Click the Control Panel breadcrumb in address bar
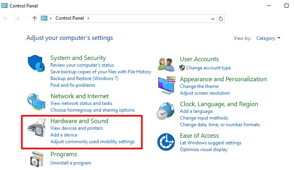Viewport: 294px width, 170px height. click(70, 18)
